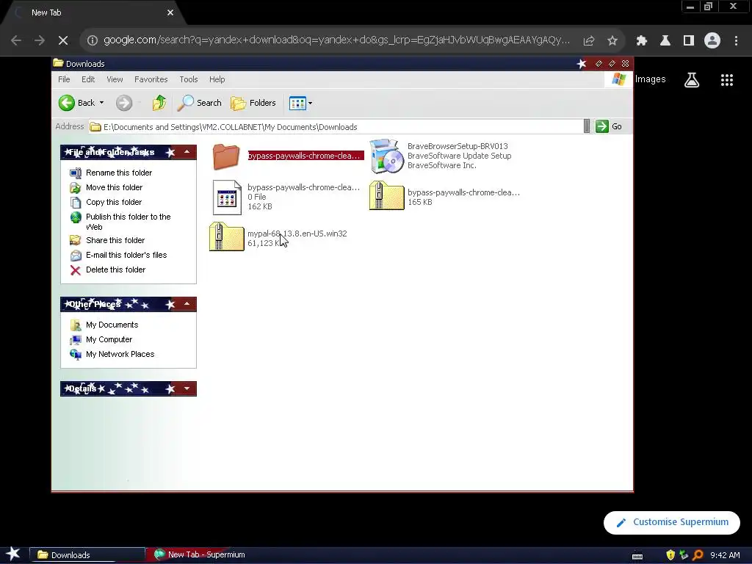752x564 pixels.
Task: Click the green Back arrow icon
Action: (67, 103)
